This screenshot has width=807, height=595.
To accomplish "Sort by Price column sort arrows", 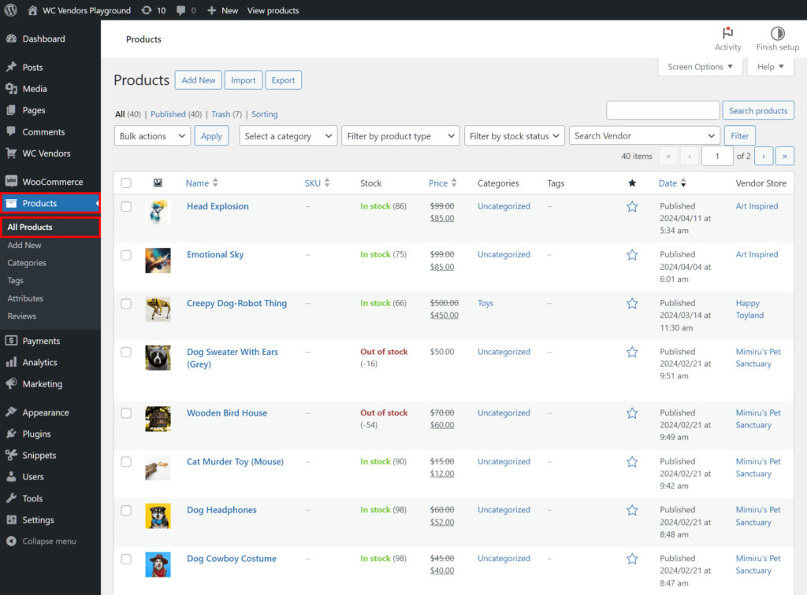I will click(x=454, y=183).
